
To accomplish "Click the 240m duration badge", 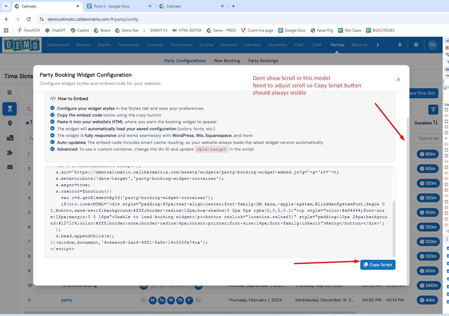I will pyautogui.click(x=429, y=286).
